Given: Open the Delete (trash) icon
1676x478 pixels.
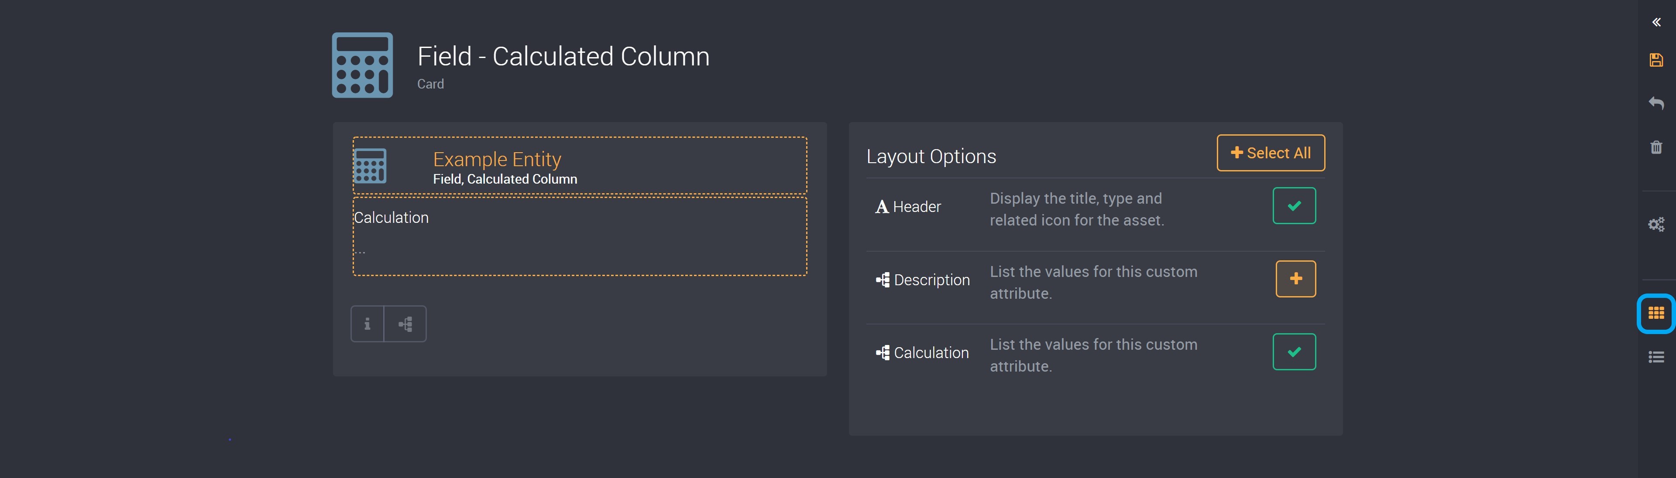Looking at the screenshot, I should click(x=1656, y=147).
